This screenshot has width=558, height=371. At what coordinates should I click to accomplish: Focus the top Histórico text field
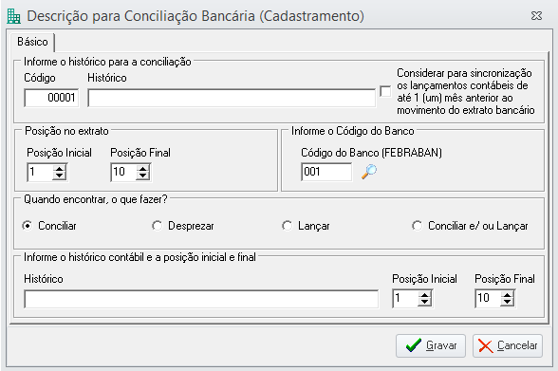click(232, 98)
